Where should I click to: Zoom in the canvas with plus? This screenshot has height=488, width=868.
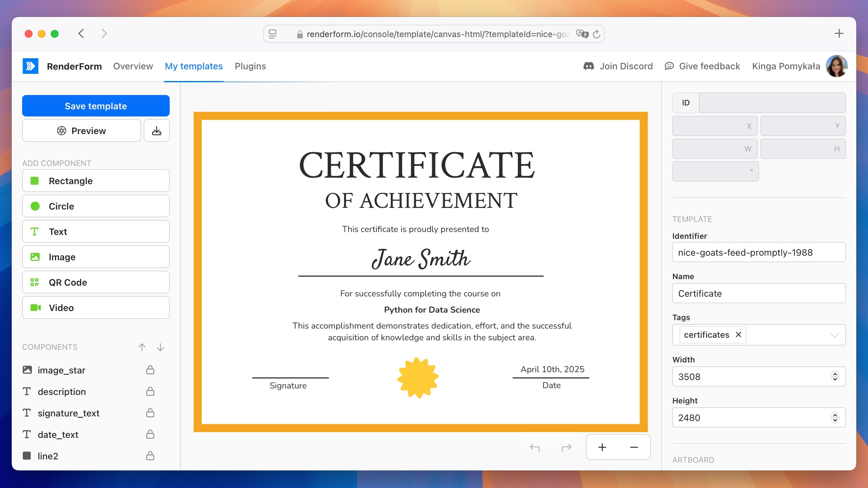602,447
